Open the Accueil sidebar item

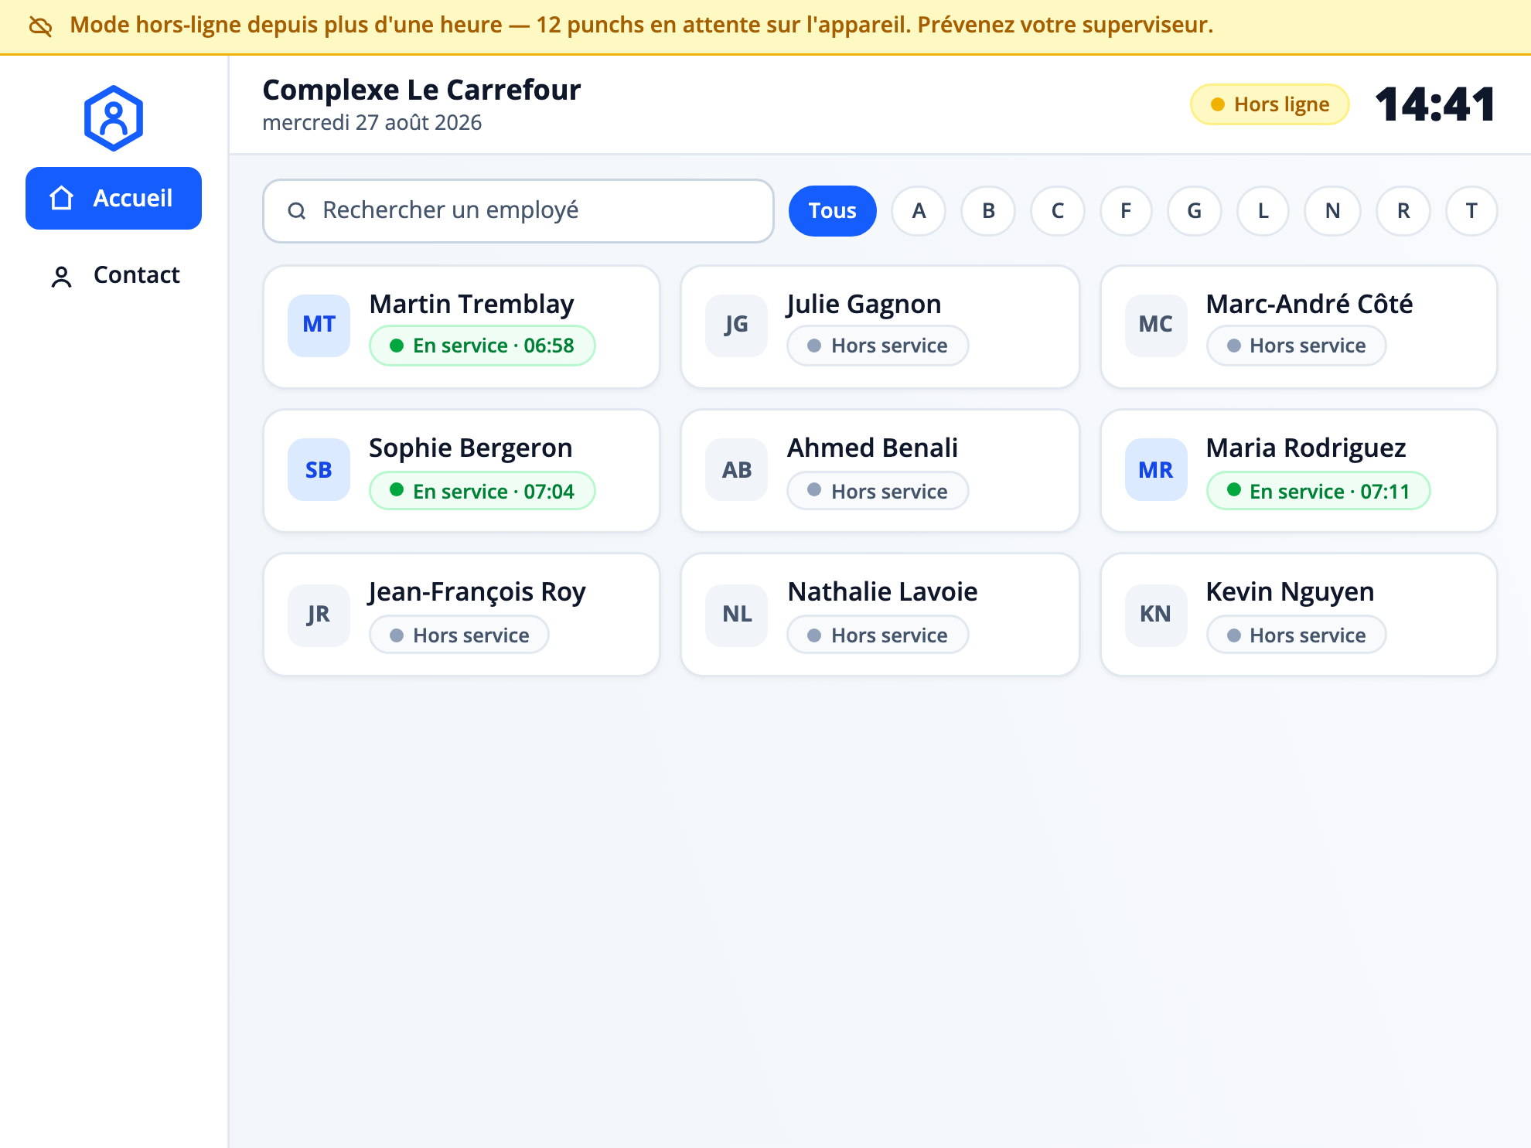(114, 199)
